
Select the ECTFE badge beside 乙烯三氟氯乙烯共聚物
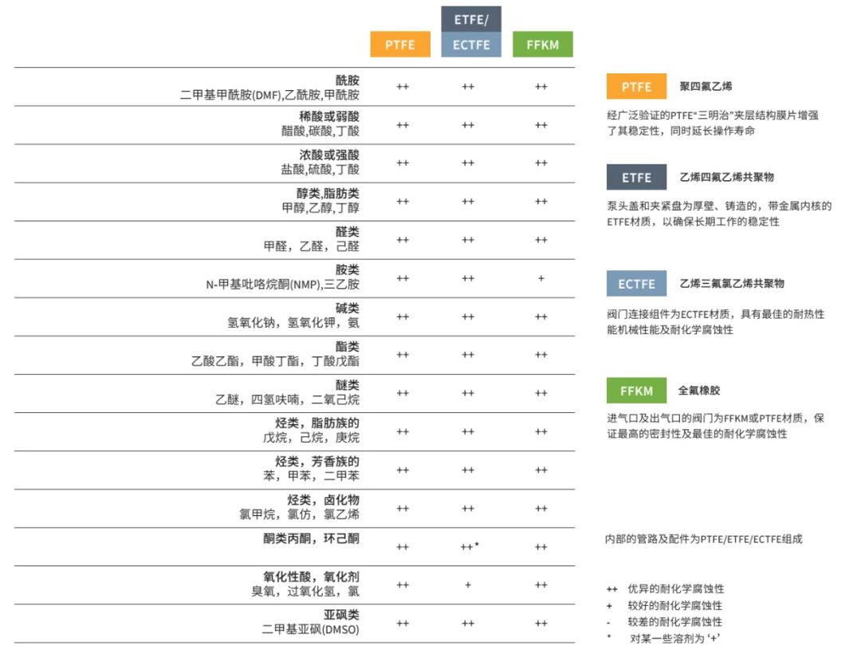tap(636, 284)
